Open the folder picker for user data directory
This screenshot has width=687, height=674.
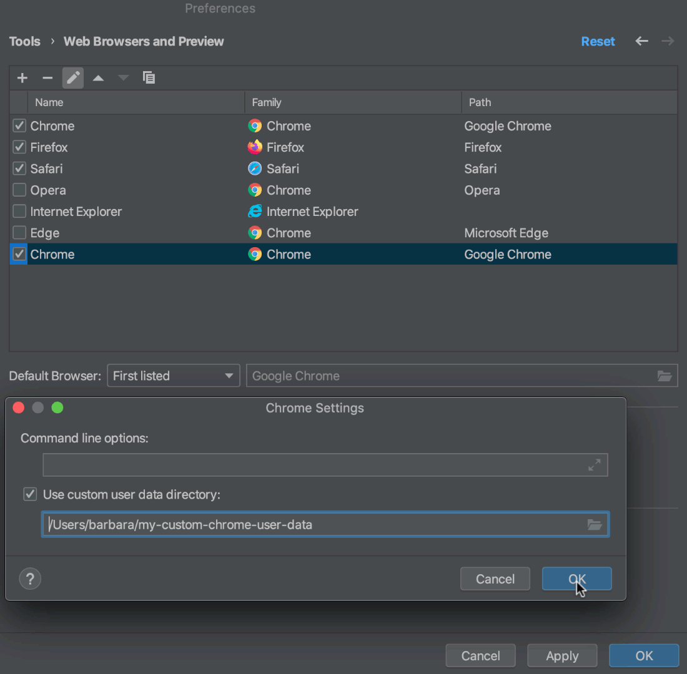(x=594, y=524)
